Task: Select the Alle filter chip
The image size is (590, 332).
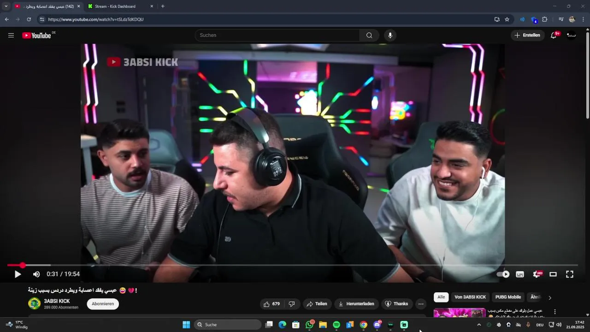Action: click(441, 297)
